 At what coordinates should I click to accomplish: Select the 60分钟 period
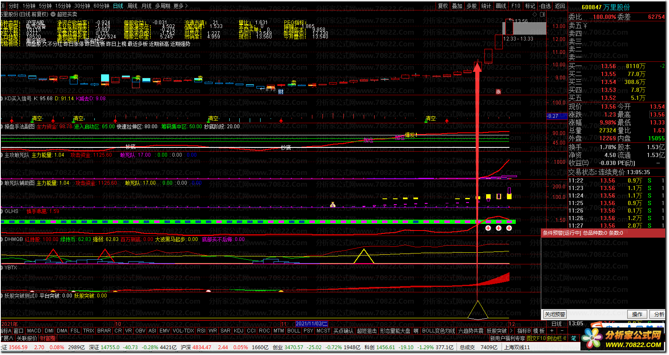point(101,6)
